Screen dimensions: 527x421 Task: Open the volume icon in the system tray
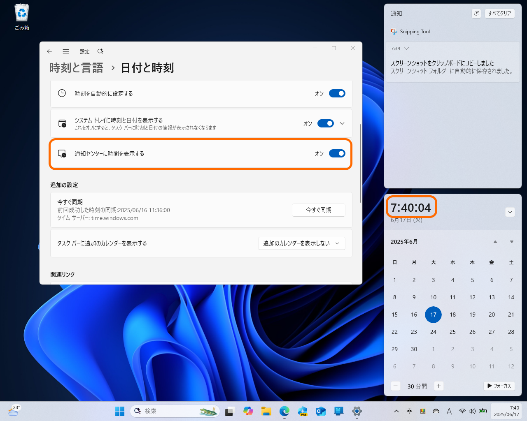point(472,410)
